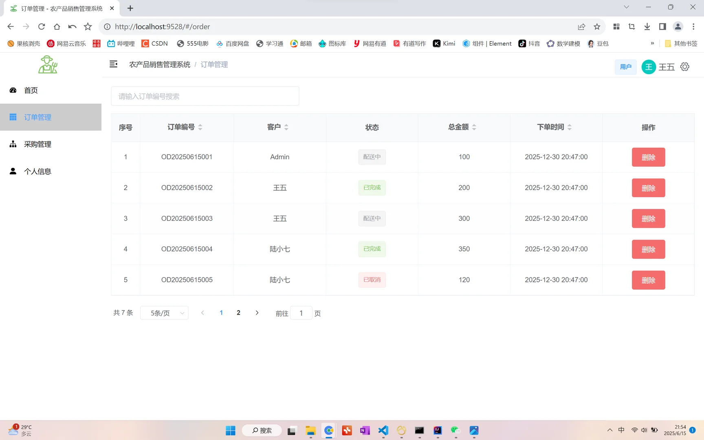The width and height of the screenshot is (704, 440).
Task: Open the Kimi bookmark from bookmarks bar
Action: click(444, 44)
